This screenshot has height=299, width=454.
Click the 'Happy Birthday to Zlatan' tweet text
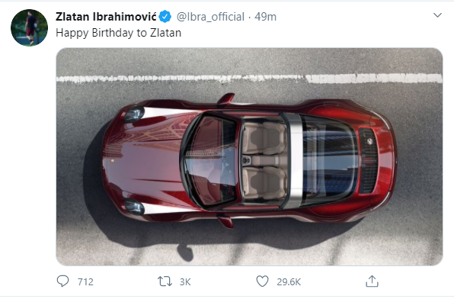(x=118, y=33)
